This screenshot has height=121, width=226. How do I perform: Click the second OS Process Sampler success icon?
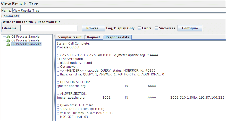[x=8, y=40]
